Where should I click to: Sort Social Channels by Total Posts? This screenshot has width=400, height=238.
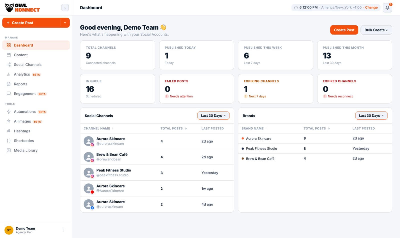pyautogui.click(x=173, y=128)
